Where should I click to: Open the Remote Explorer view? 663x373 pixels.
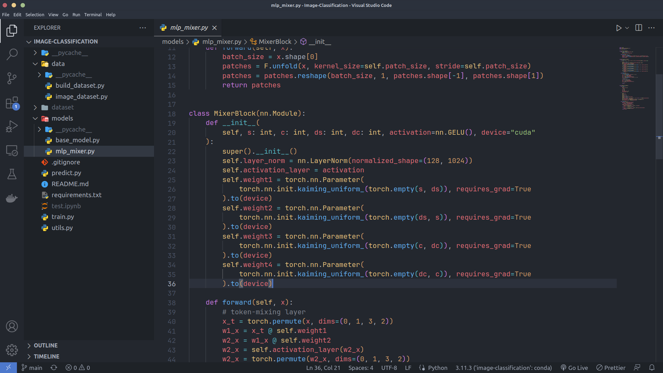(x=12, y=151)
